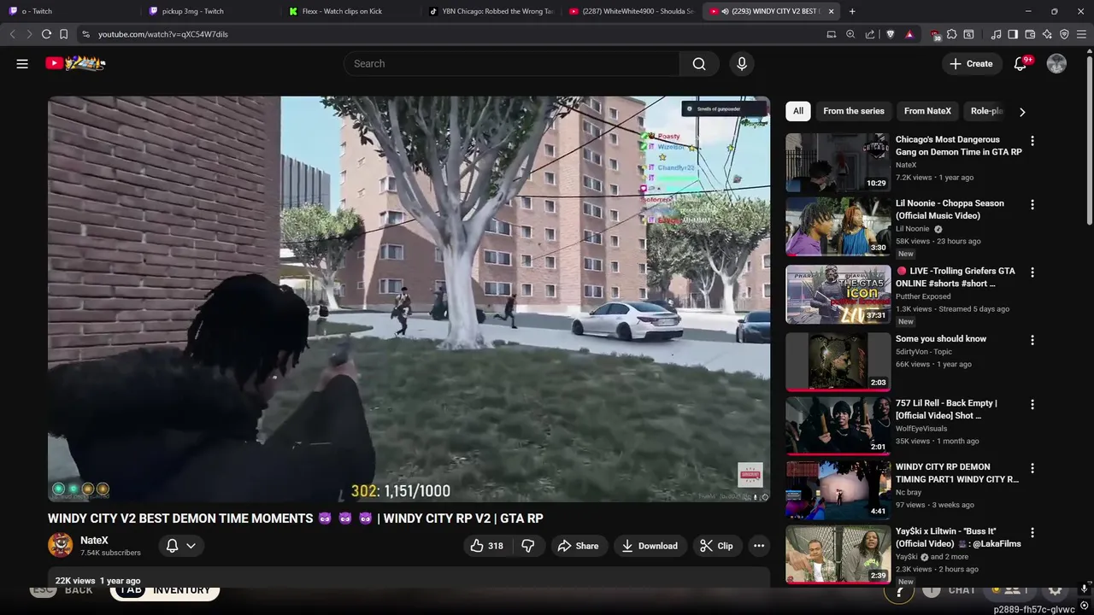Open WINDY CITY RP DEMON TIMING title
The width and height of the screenshot is (1094, 615).
point(957,473)
